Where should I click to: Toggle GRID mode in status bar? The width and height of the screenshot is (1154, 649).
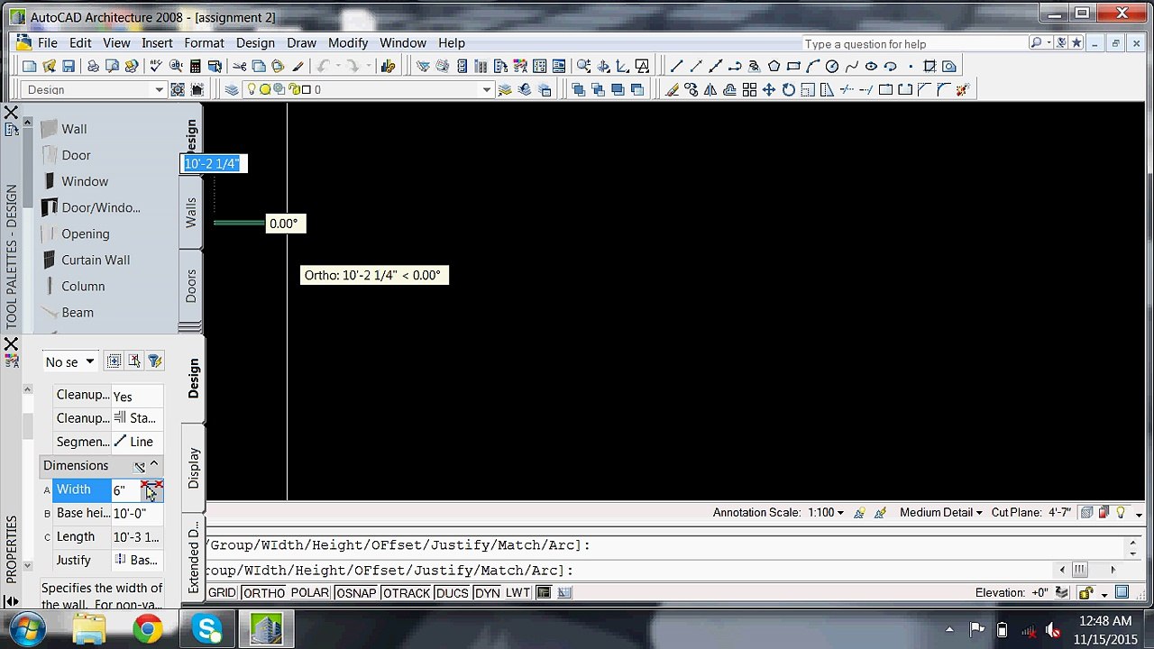point(222,592)
